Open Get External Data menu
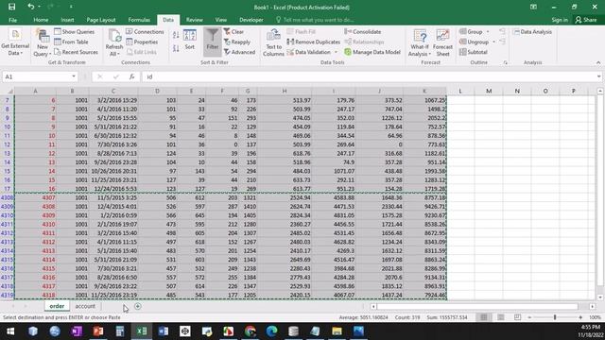This screenshot has width=605, height=340. [15, 42]
